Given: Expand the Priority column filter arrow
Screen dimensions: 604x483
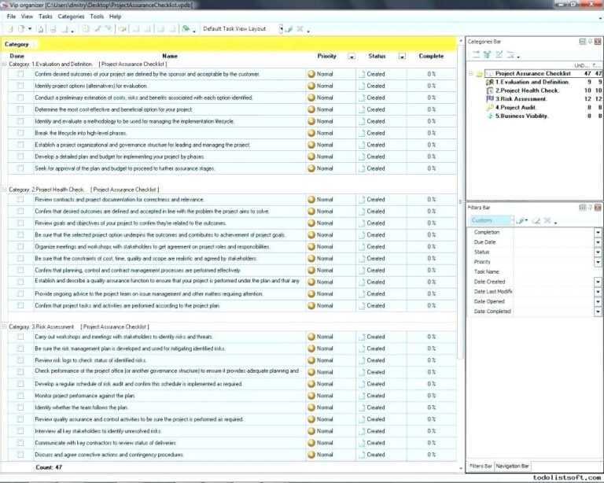Looking at the screenshot, I should 352,57.
